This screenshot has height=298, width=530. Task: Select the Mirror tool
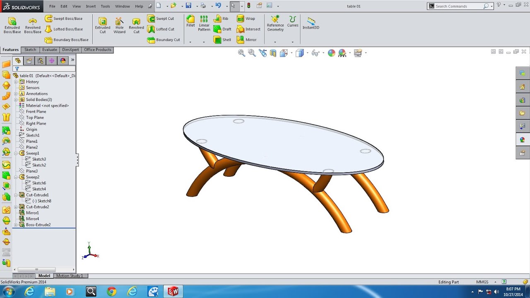(247, 40)
